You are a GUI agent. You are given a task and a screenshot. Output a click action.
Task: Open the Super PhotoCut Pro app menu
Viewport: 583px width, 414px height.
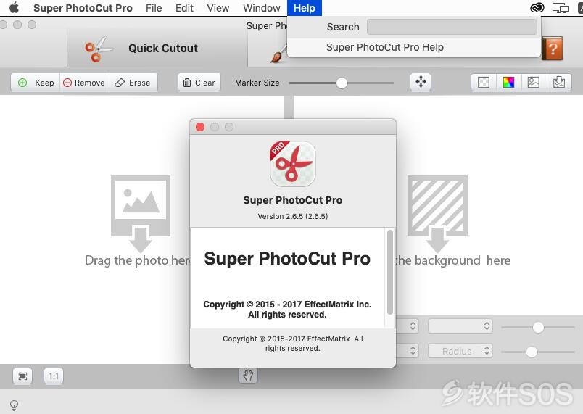(x=83, y=8)
